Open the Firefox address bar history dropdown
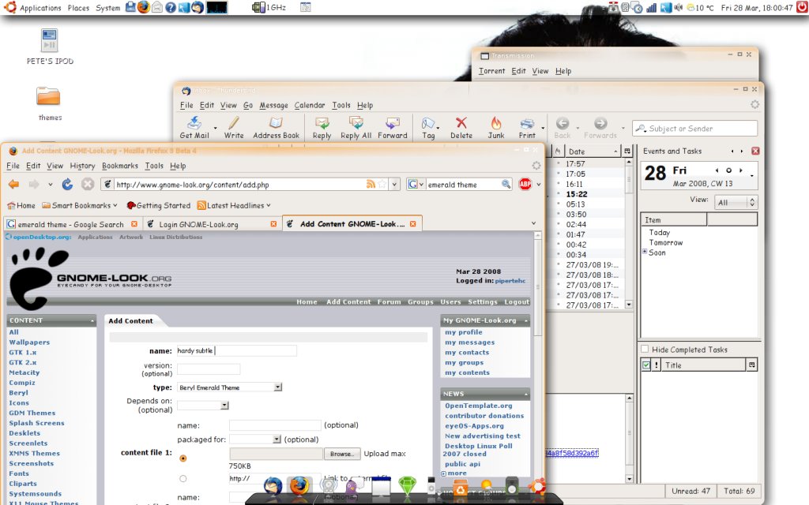This screenshot has width=809, height=505. click(x=394, y=184)
